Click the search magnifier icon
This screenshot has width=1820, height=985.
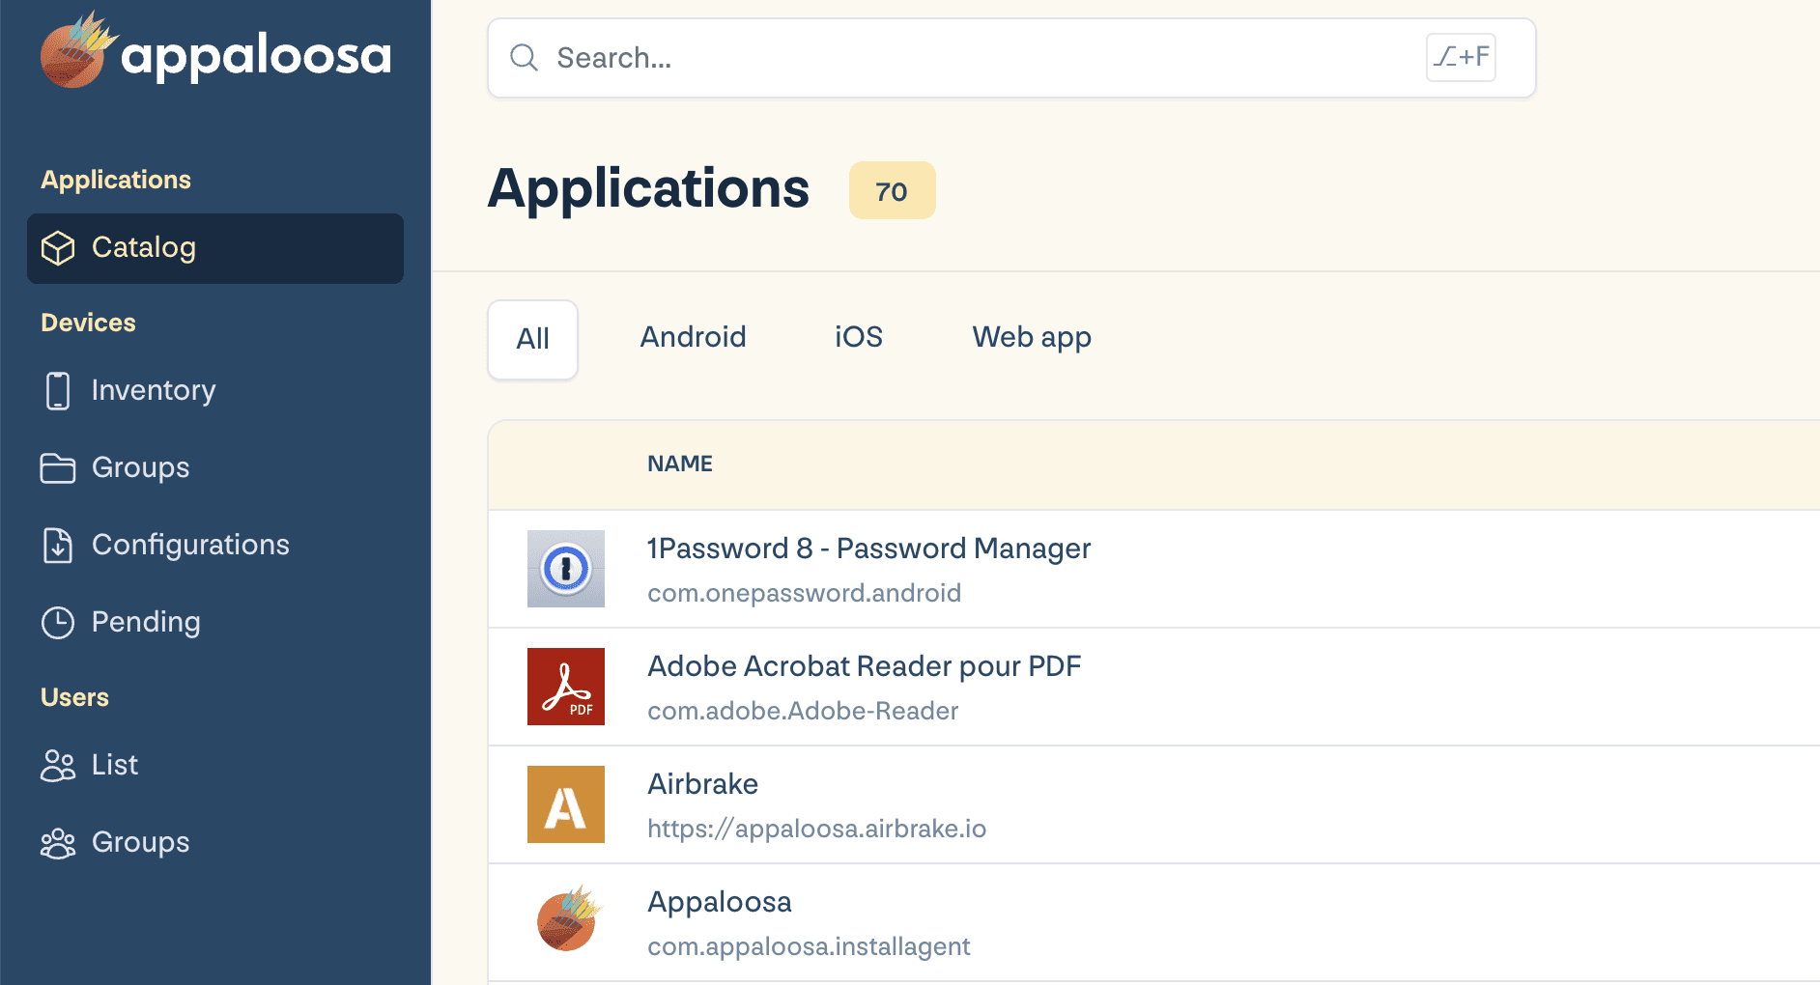(524, 58)
